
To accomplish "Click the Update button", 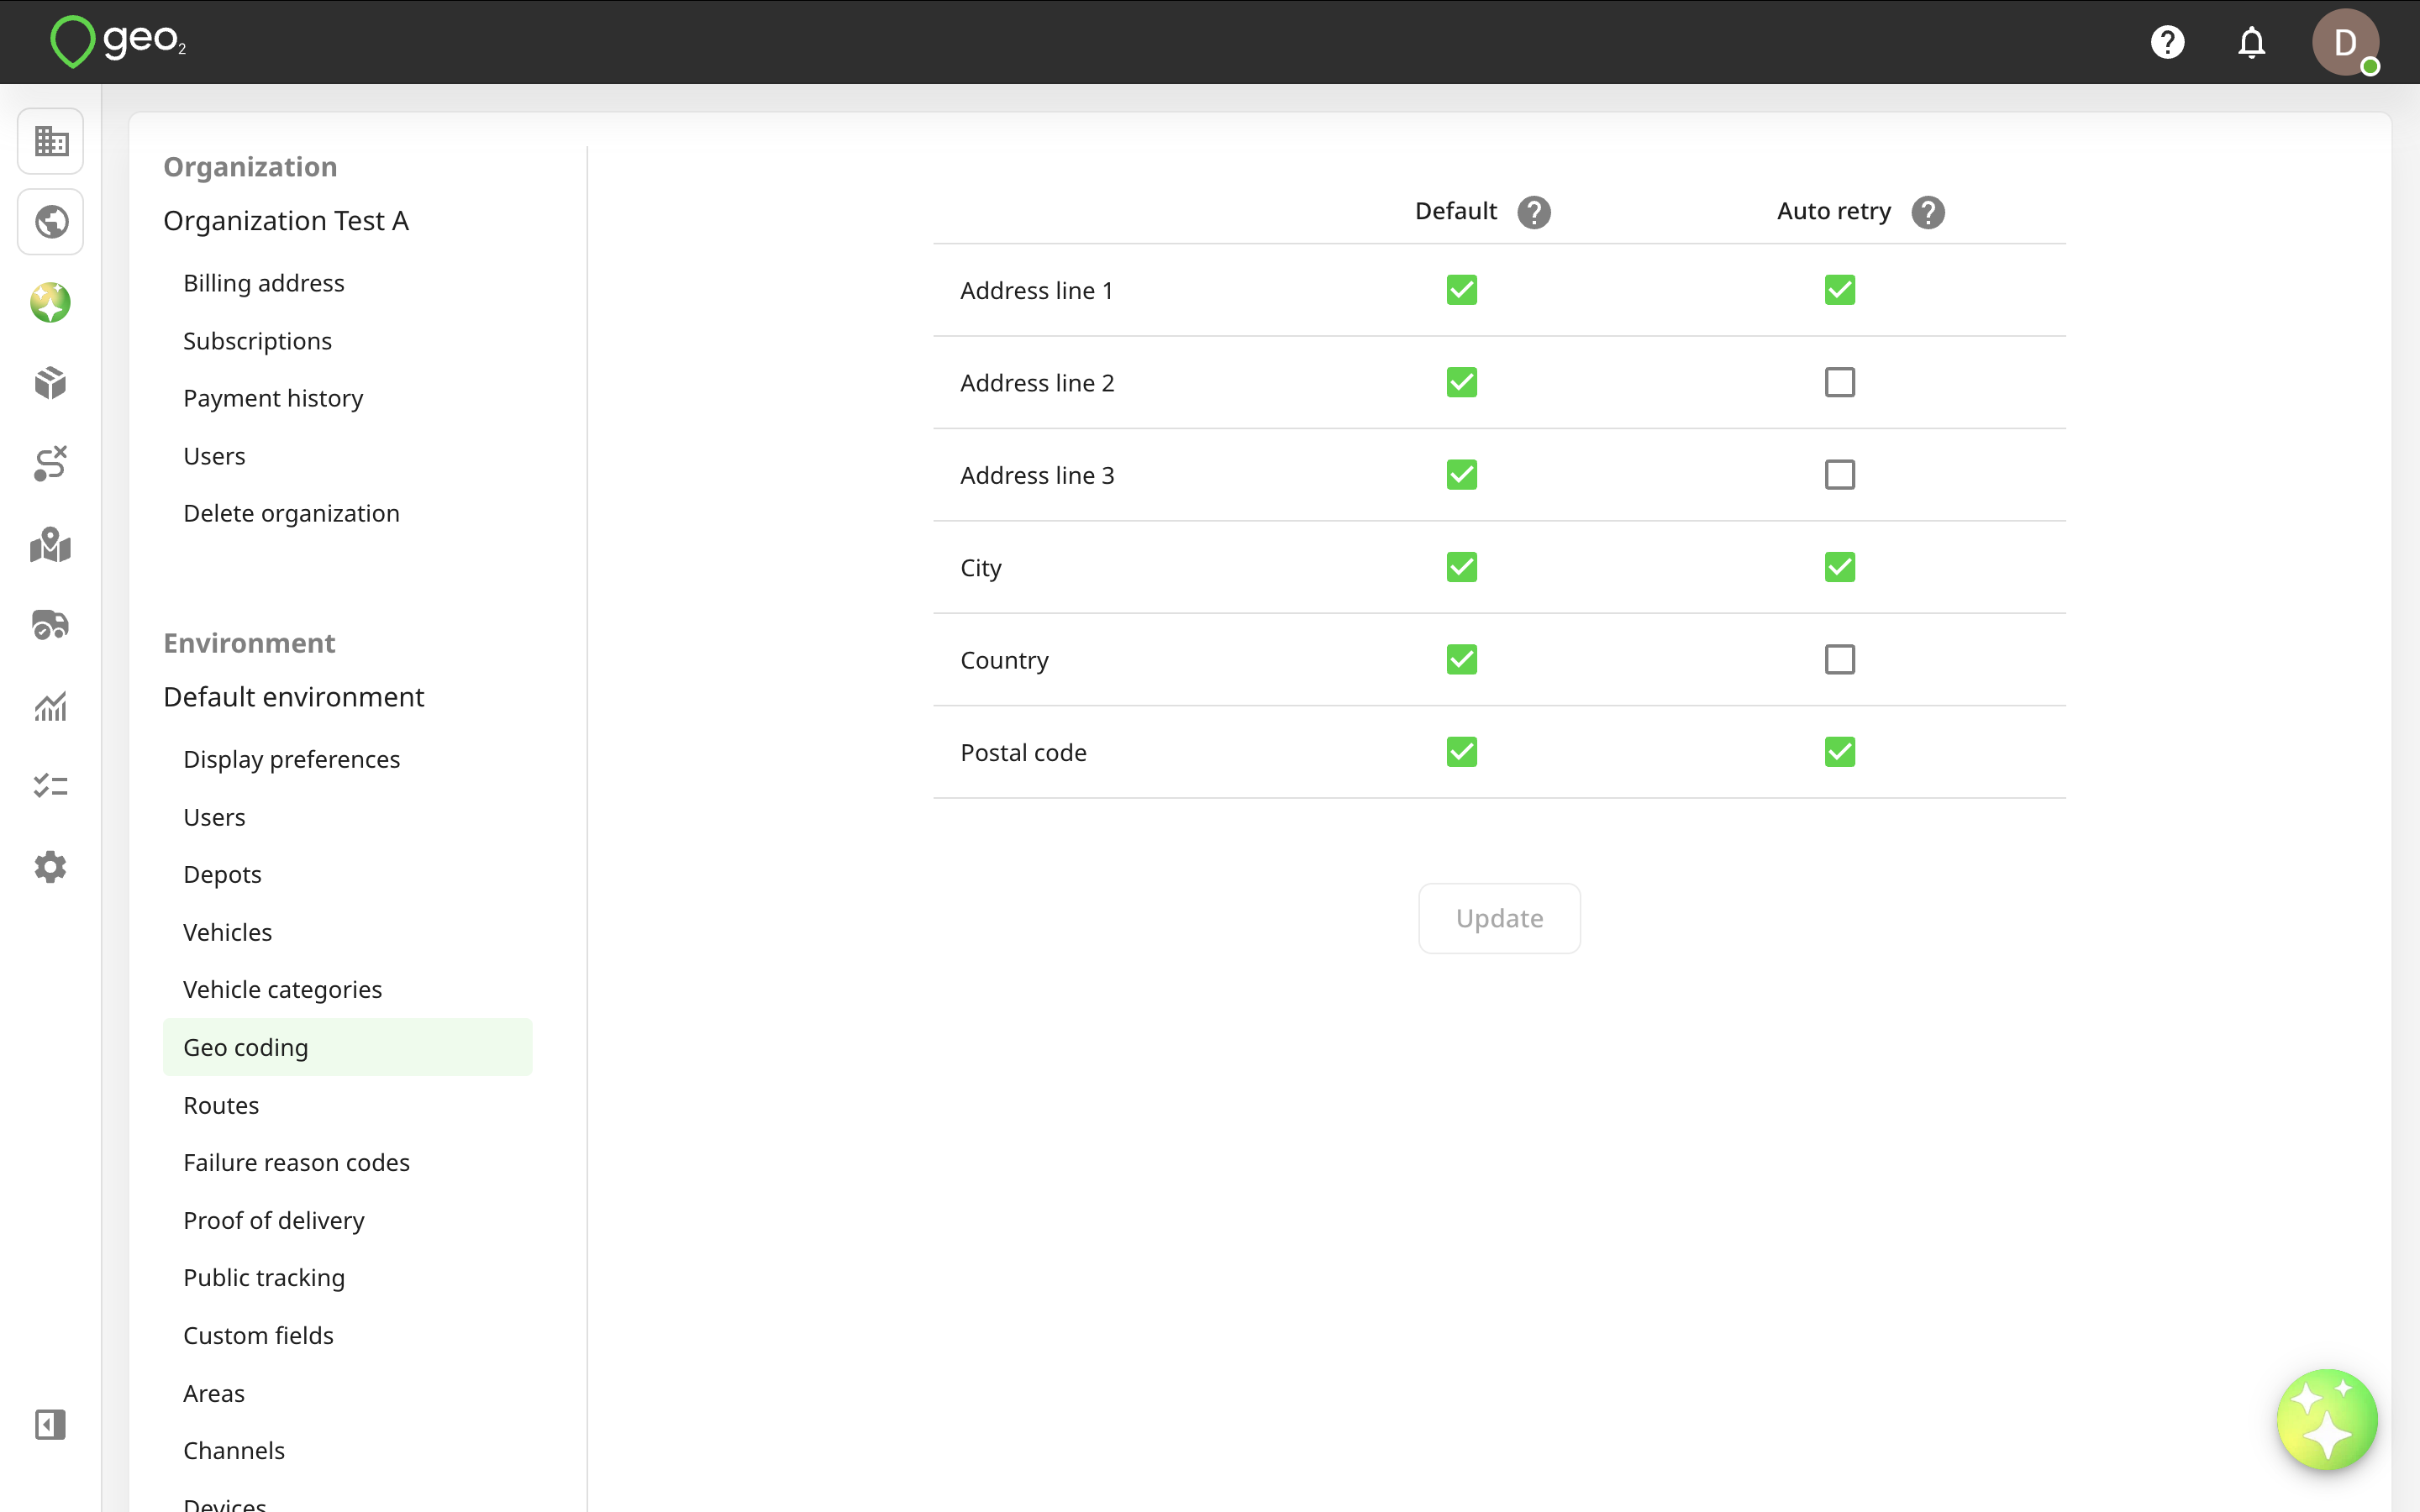I will pos(1499,918).
